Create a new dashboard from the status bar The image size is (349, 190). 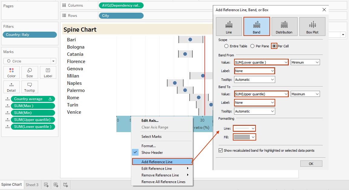point(56,185)
